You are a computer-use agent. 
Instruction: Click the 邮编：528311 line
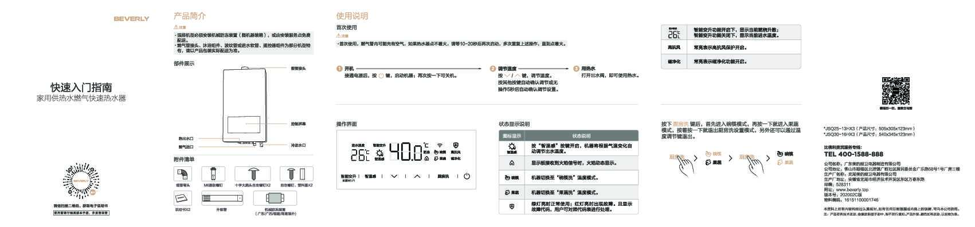[x=837, y=185]
